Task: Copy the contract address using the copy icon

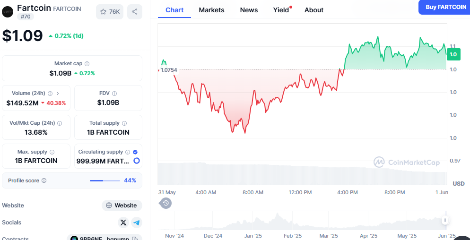Action: tap(135, 239)
